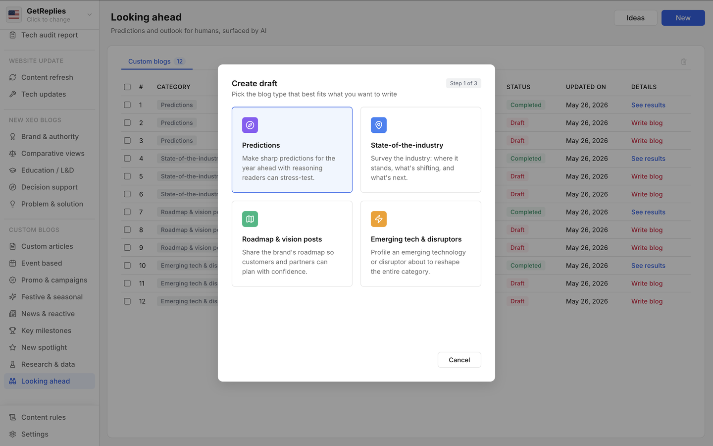Open the GetReplies workspace switcher chevron

(90, 15)
